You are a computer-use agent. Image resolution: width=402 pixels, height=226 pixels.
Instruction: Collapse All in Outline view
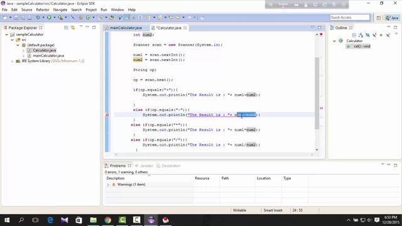click(x=354, y=35)
